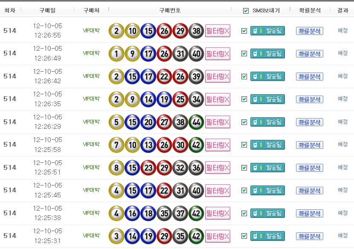Uncheck the SMS checkbox in the 12:26:42 row

[x=244, y=76]
